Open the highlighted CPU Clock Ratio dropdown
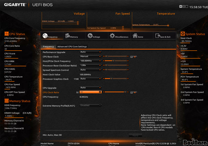208x146 pixels. [90, 92]
